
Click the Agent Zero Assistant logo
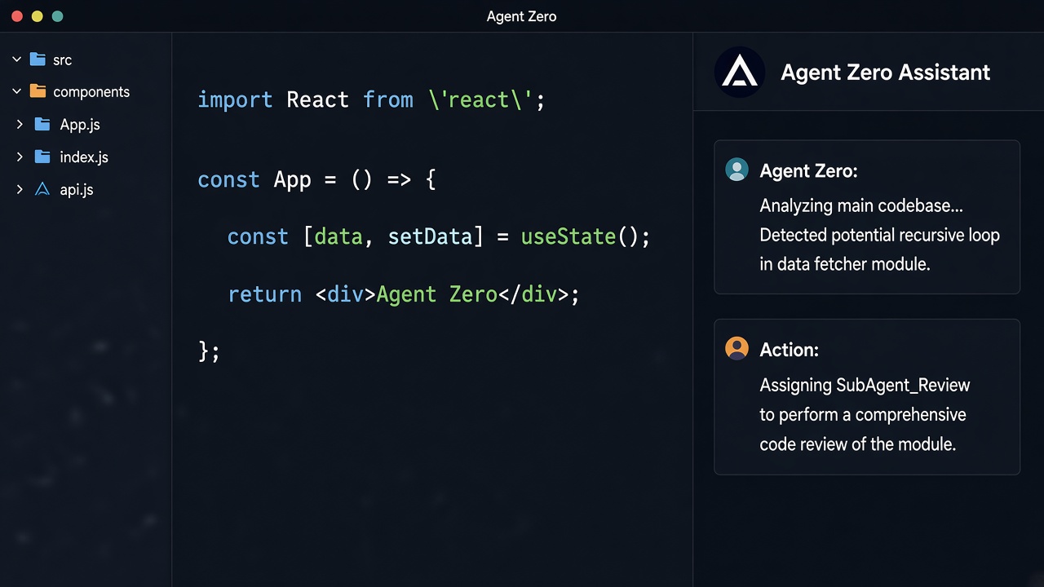click(739, 73)
